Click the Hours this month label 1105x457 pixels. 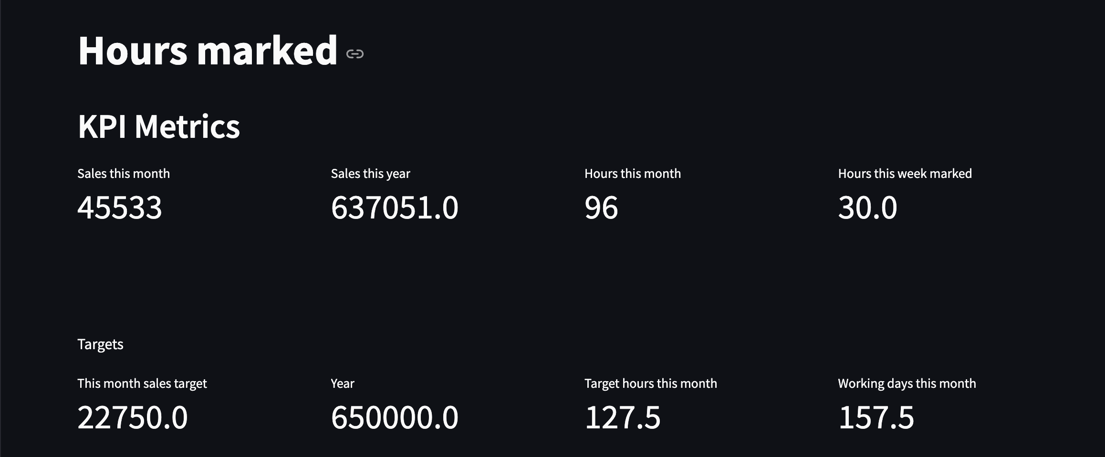tap(633, 174)
